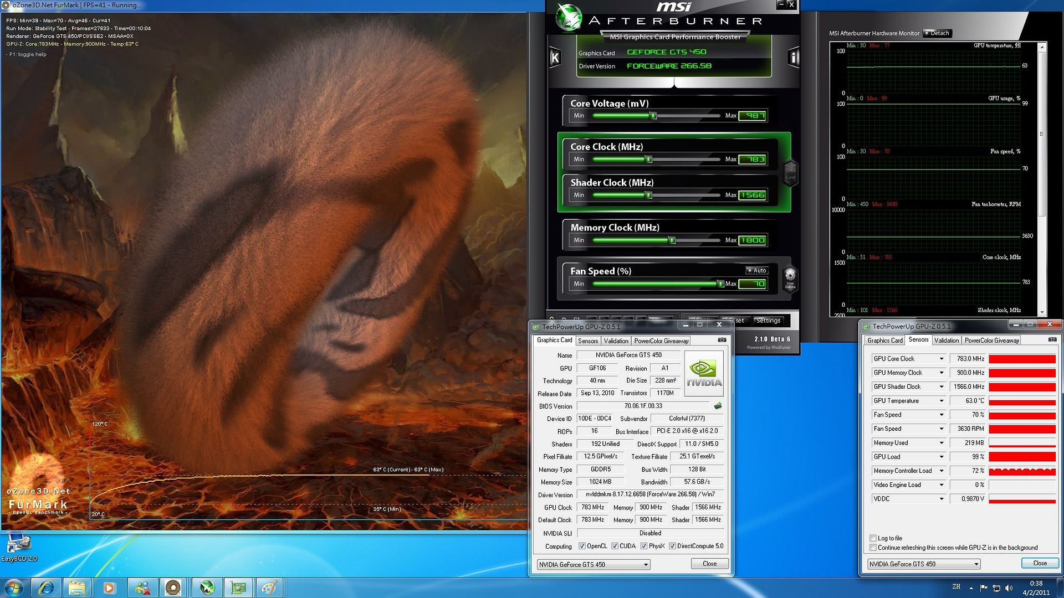
Task: Open PowerColor Giveaway tab in right GPU-Z
Action: 992,341
